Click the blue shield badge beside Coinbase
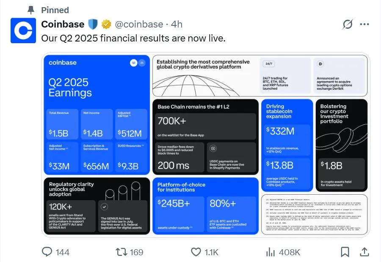This screenshot has width=381, height=262. click(x=93, y=25)
